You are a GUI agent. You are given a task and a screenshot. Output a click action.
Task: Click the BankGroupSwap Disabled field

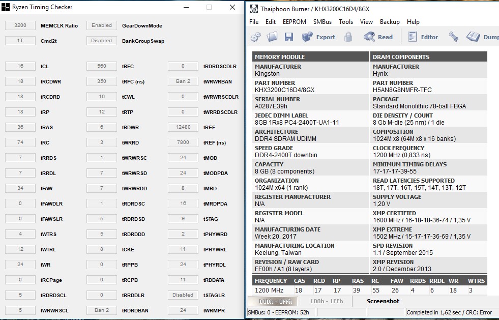coord(102,41)
